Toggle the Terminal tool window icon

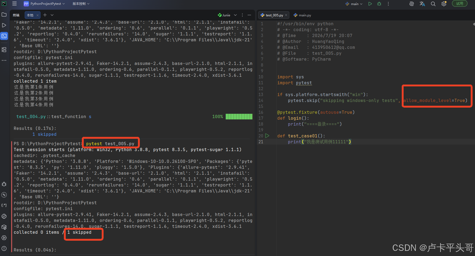coord(4,36)
